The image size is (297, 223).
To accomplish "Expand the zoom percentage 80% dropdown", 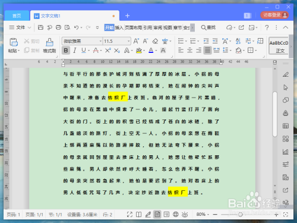I will [208, 215].
